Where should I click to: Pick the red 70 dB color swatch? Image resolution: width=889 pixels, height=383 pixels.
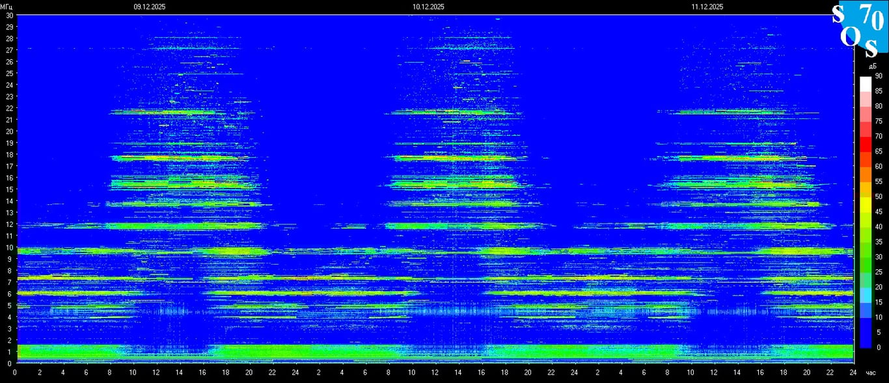(x=865, y=144)
